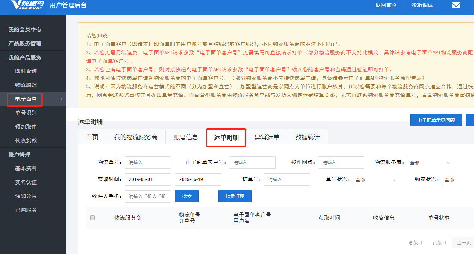The height and width of the screenshot is (254, 474).
Task: Click the 上一页 pagination button
Action: coord(463,243)
